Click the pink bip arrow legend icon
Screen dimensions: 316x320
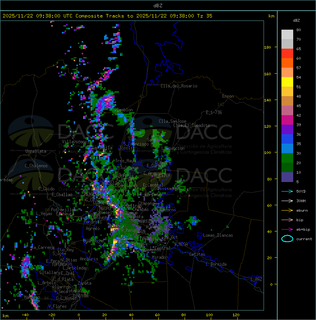coord(287,220)
